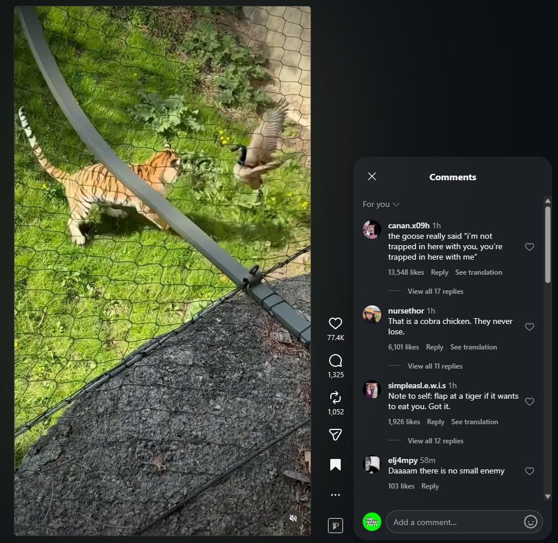See translation of simpleasl.e.w.i.s's comment
The image size is (558, 543).
(475, 422)
